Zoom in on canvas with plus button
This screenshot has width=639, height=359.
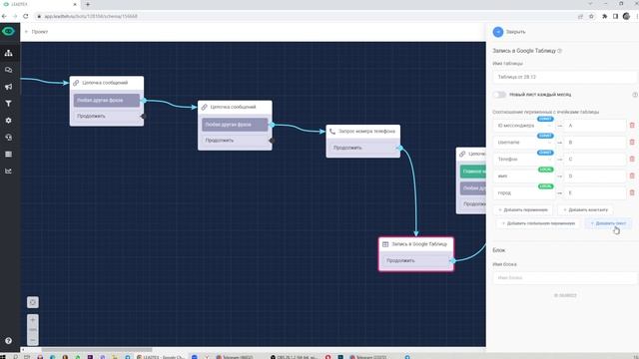pos(33,320)
